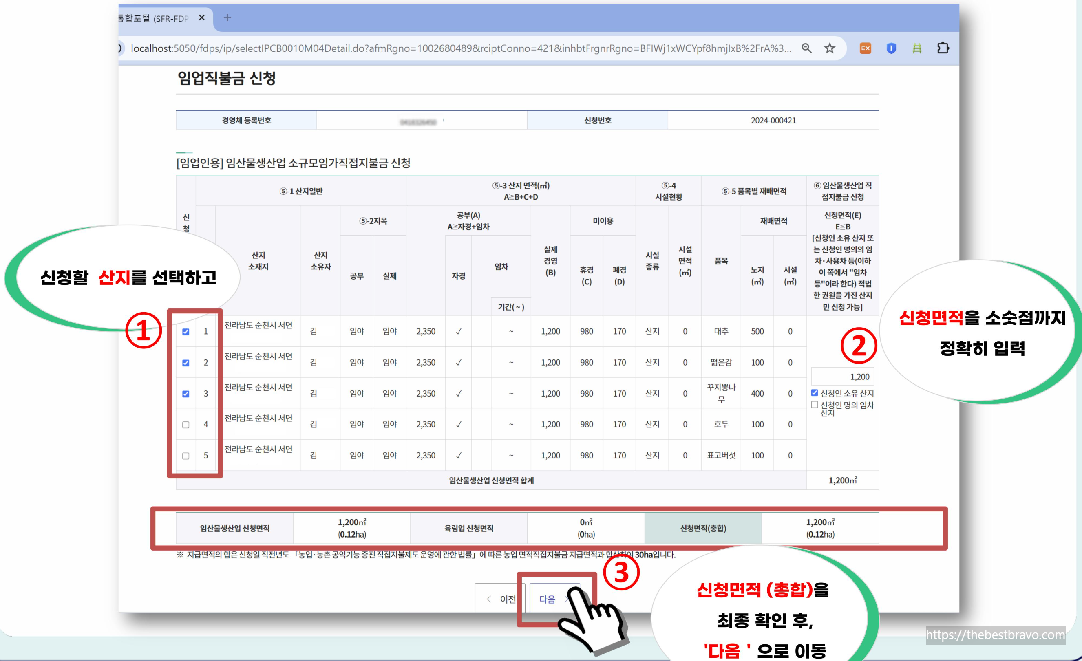Enable the 신청인 명의 임차 산지 checkbox
The height and width of the screenshot is (661, 1082).
pyautogui.click(x=815, y=405)
